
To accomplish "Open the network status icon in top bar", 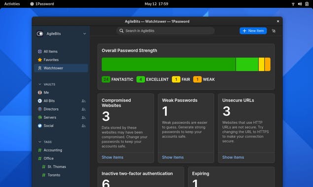I will 293,4.
